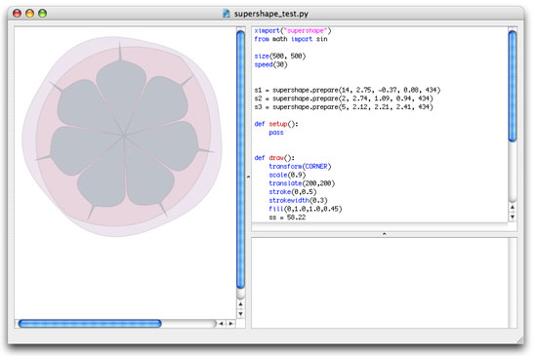This screenshot has width=537, height=356.
Task: Zoom the window with the green button
Action: tap(42, 14)
